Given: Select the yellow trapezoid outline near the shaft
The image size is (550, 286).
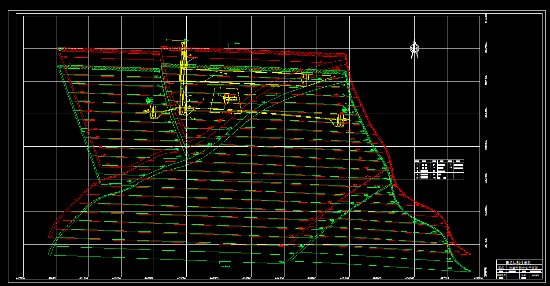Looking at the screenshot, I should point(226,100).
